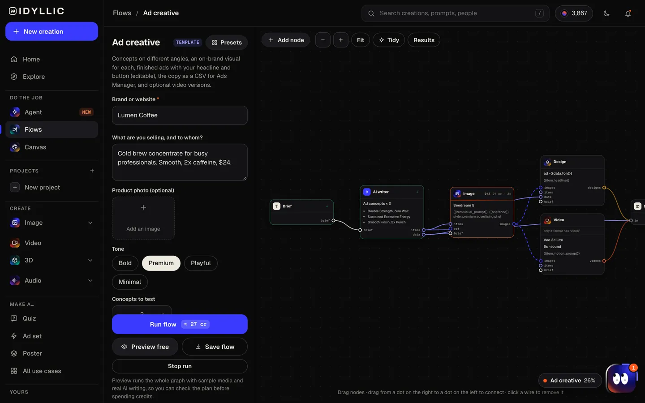Click the Add an image upload box
Screen dimensions: 645x403
tap(143, 218)
